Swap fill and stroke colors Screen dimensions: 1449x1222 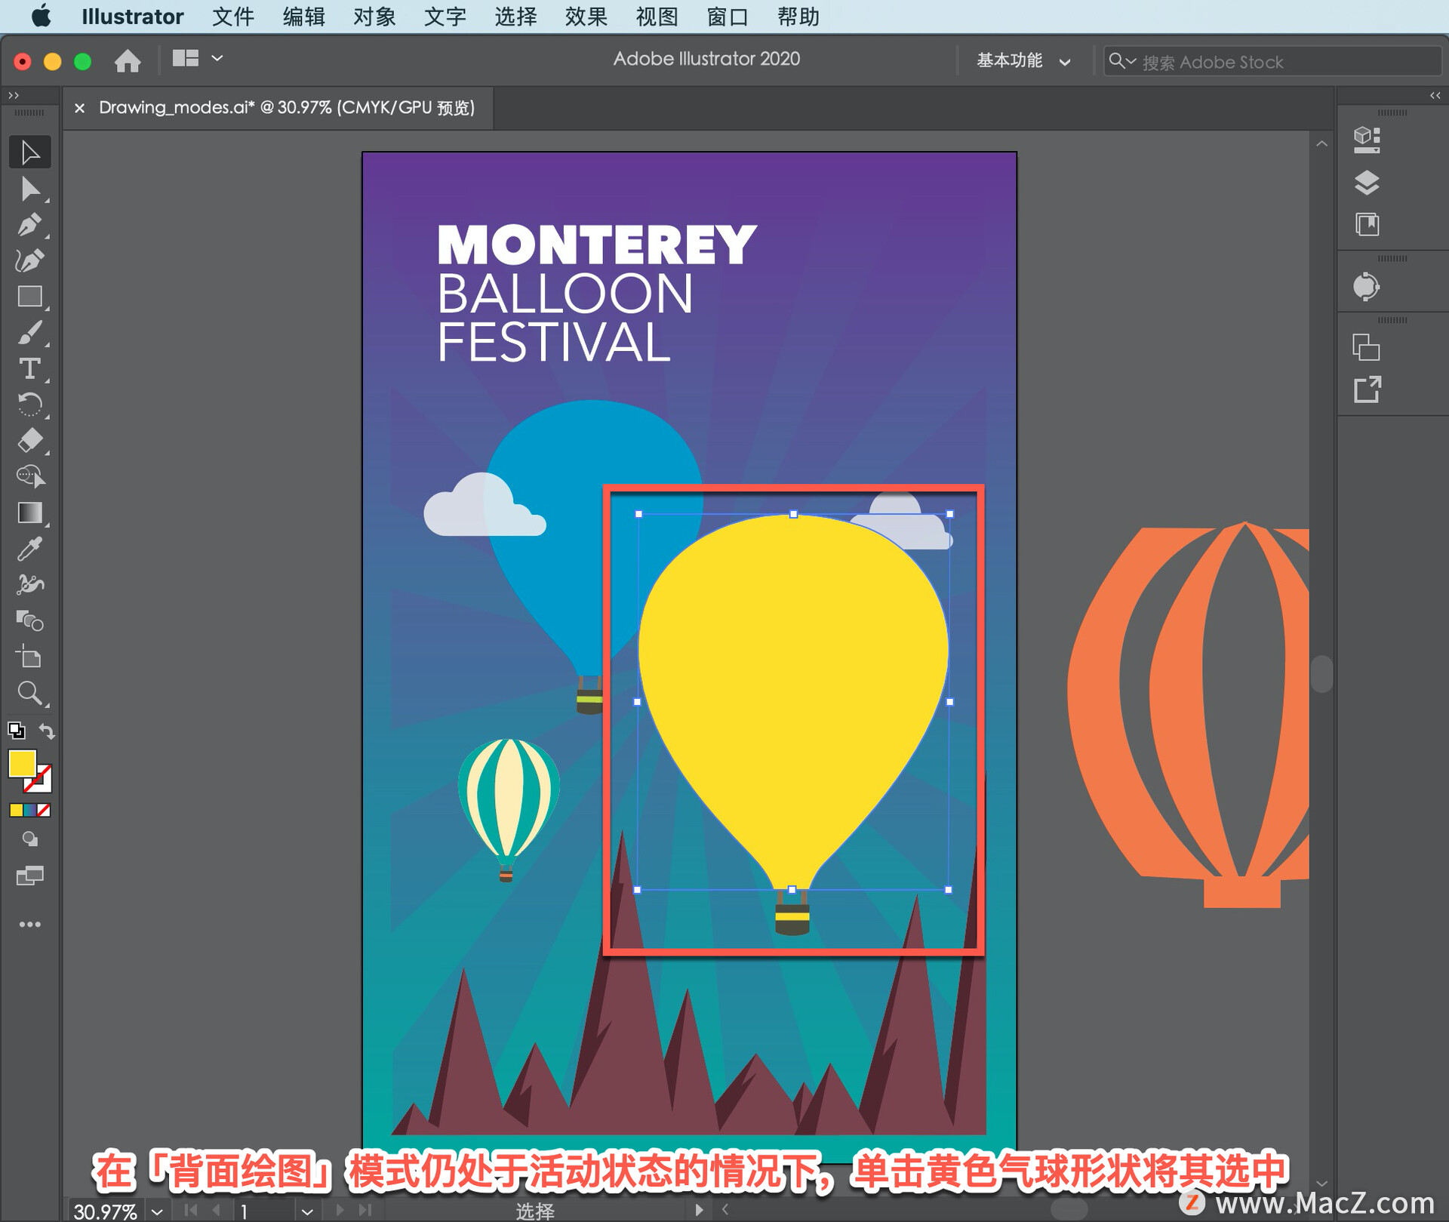click(x=47, y=731)
